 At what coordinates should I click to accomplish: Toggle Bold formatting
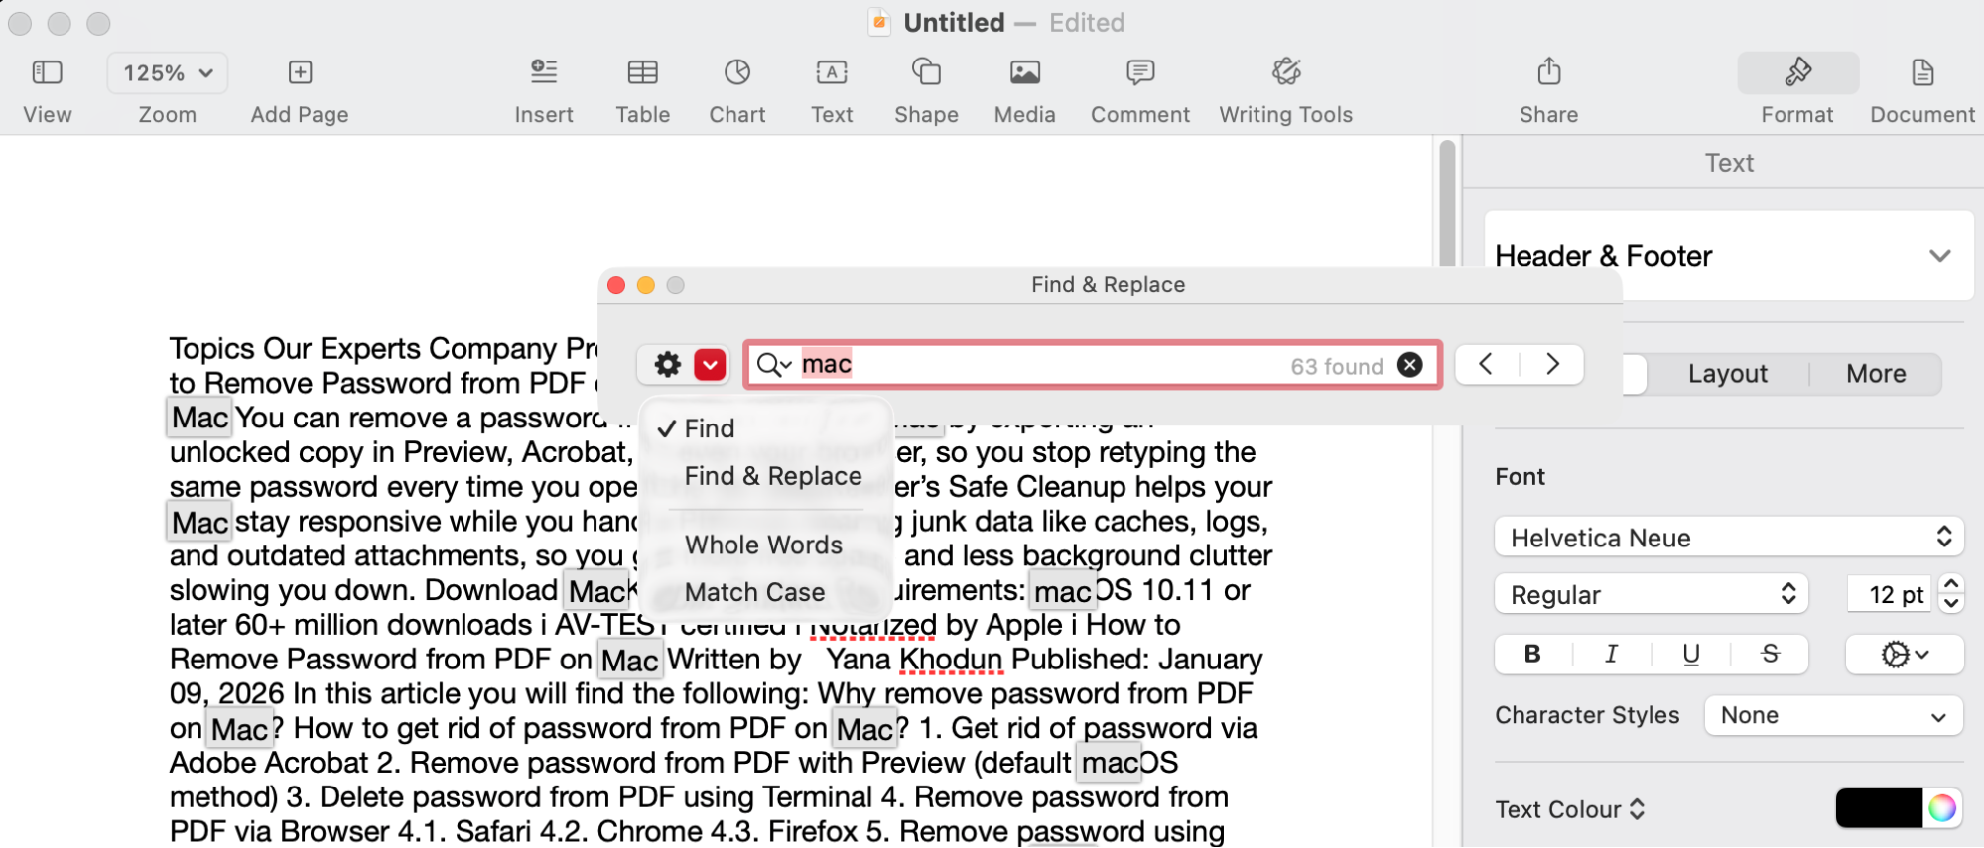click(1532, 654)
